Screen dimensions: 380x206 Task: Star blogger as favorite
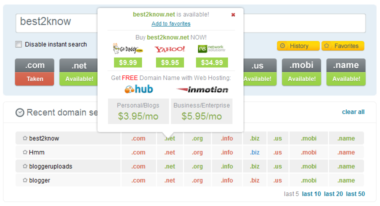click(x=25, y=180)
